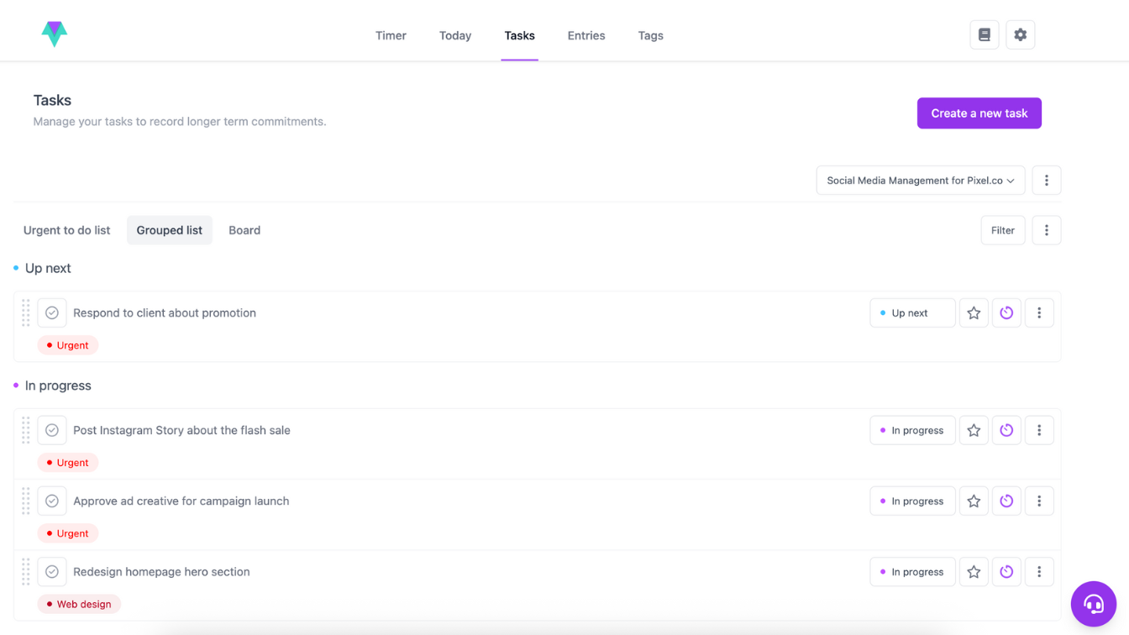The width and height of the screenshot is (1129, 635).
Task: Switch to the Entries tab
Action: [x=586, y=35]
